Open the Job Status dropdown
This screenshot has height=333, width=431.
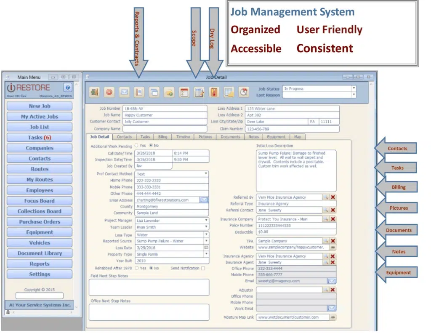click(353, 89)
